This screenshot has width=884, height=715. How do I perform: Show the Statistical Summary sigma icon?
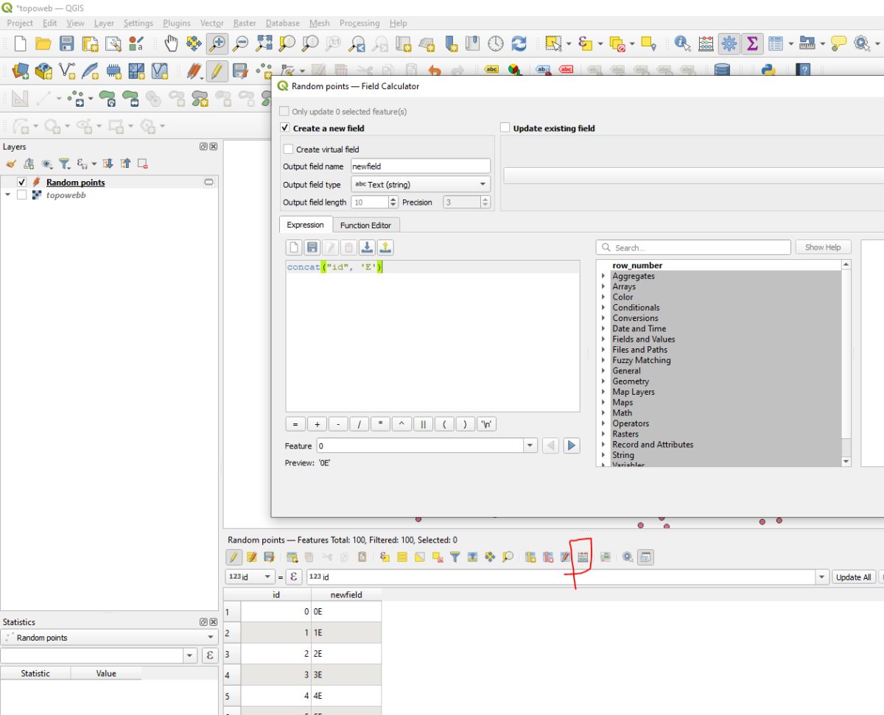[752, 44]
